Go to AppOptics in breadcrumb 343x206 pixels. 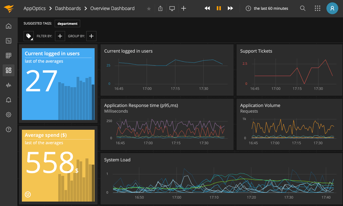click(35, 8)
